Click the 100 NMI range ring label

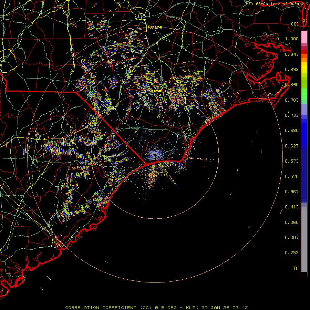tap(155, 27)
